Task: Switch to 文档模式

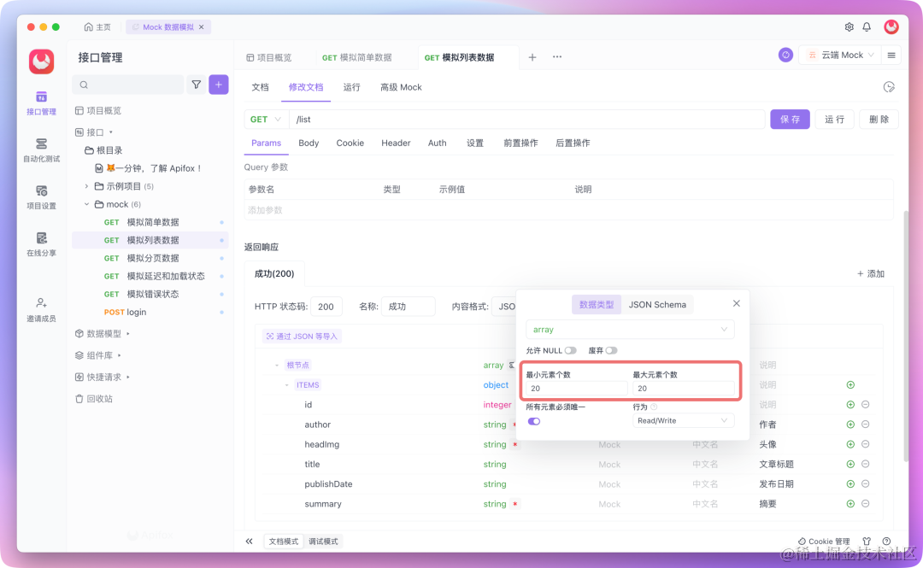Action: 284,542
